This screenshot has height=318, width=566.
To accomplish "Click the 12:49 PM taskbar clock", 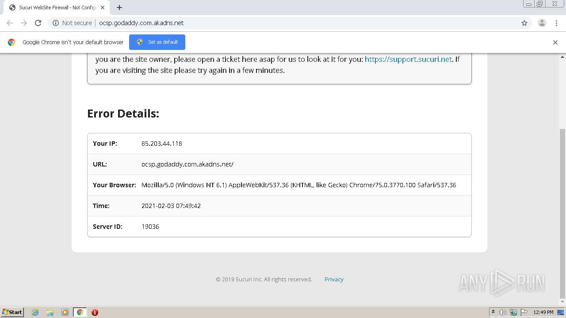I will (x=543, y=312).
